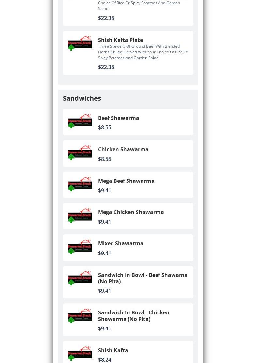The image size is (256, 363).
Task: Click the Mega Chicken Shawarma logo image
Action: [x=79, y=215]
